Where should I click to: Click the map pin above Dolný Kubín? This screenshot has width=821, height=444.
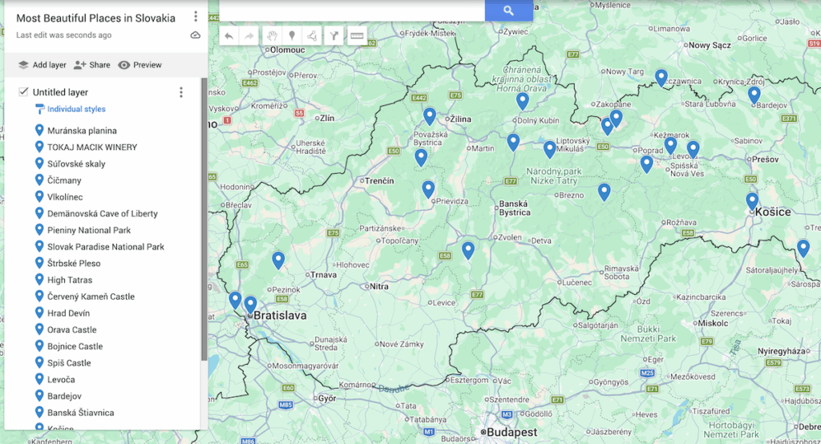coord(522,101)
